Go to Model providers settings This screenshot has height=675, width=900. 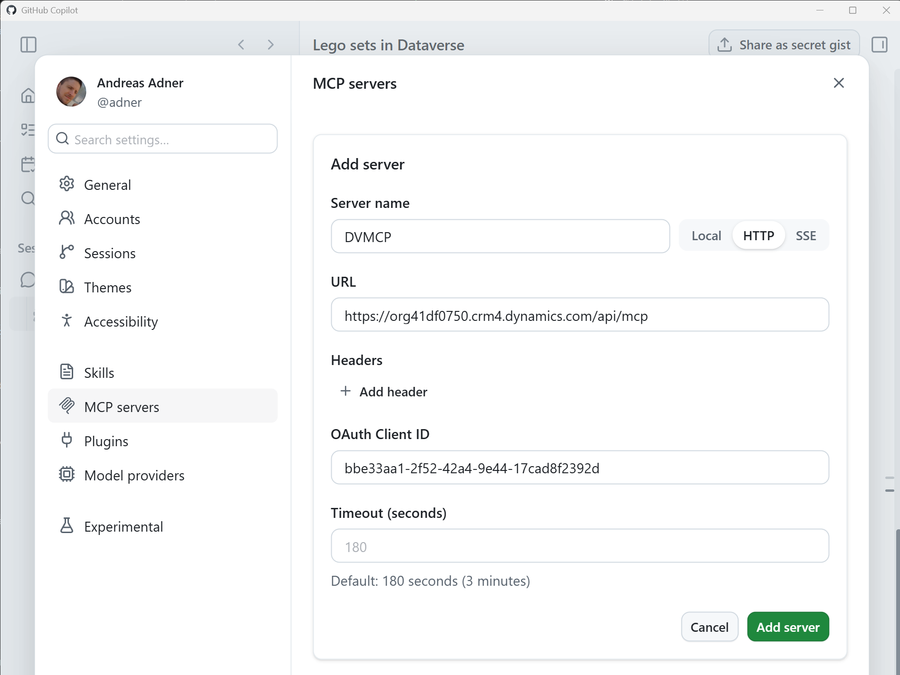163,475
